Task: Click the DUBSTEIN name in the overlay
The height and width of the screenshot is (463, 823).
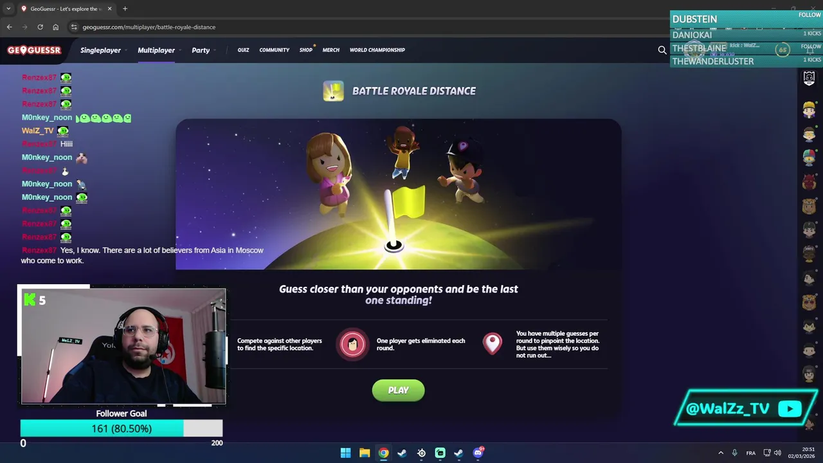Action: (694, 19)
